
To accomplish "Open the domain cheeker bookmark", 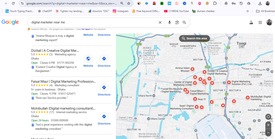I will (x=204, y=11).
